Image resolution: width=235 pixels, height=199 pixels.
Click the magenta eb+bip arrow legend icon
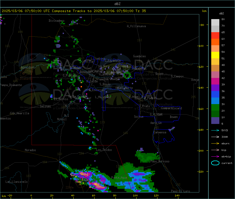pyautogui.click(x=215, y=157)
